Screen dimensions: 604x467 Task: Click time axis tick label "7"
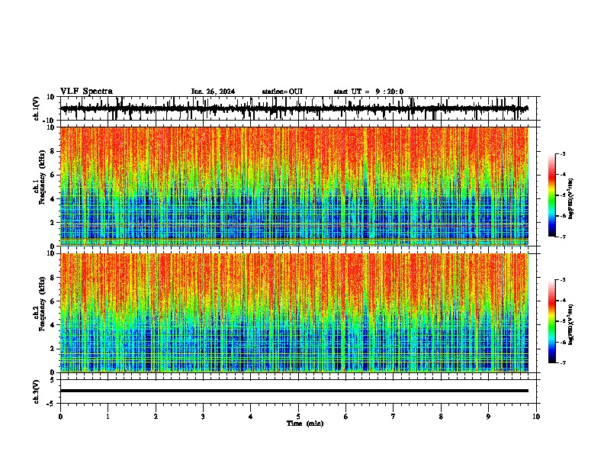pos(394,417)
